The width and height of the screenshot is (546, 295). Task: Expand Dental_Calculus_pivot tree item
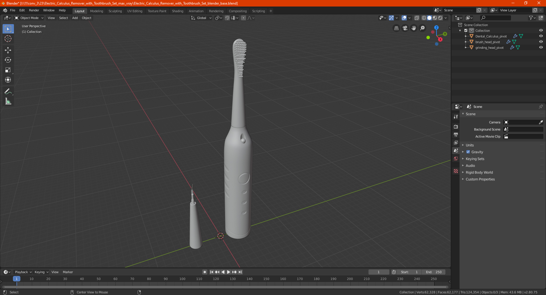(x=466, y=36)
